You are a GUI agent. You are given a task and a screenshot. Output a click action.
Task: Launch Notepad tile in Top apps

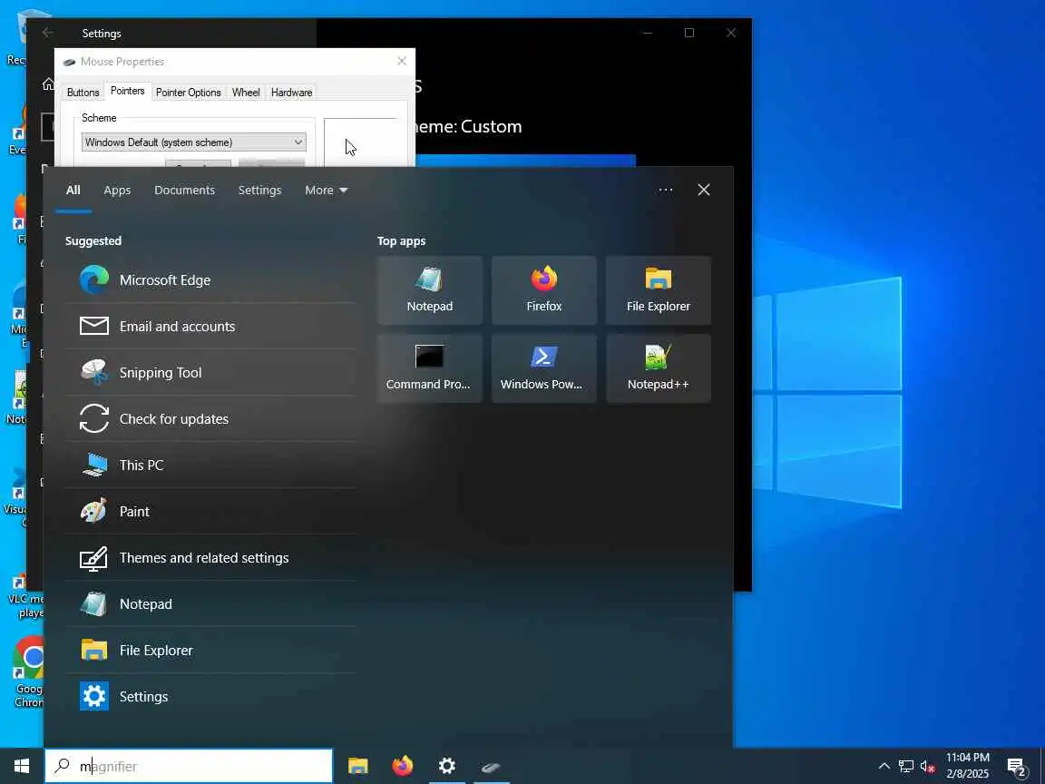click(430, 290)
